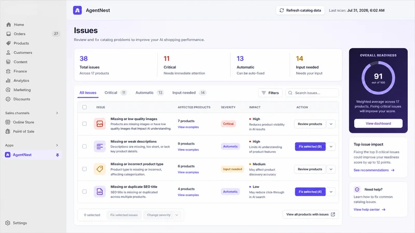The width and height of the screenshot is (415, 233).
Task: Click Fix selected (4) button
Action: [x=310, y=192]
